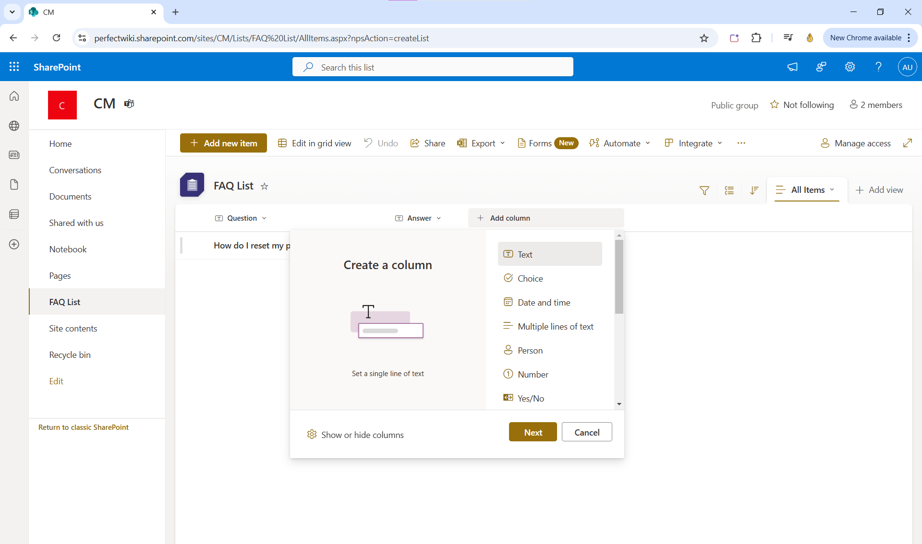Open the Question column dropdown
Viewport: 922px width, 544px height.
tap(264, 218)
